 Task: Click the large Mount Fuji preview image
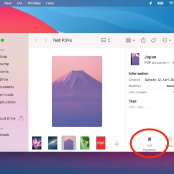pyautogui.click(x=77, y=91)
